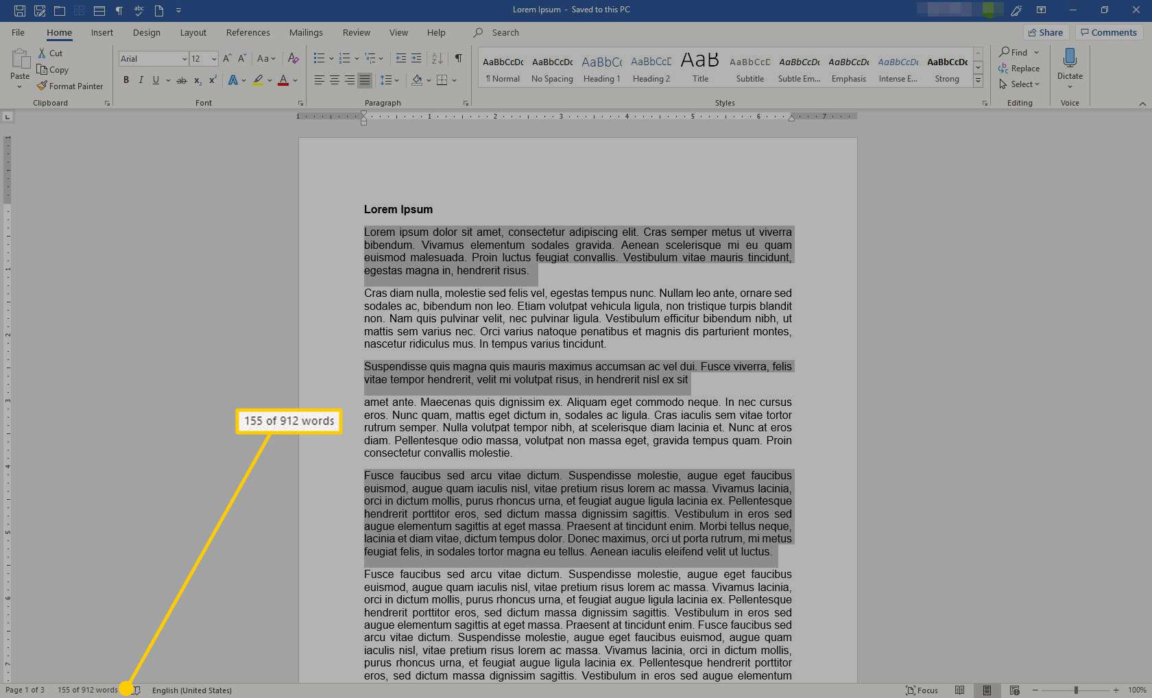Apply No Spacing style
Image resolution: width=1152 pixels, height=698 pixels.
(x=552, y=68)
